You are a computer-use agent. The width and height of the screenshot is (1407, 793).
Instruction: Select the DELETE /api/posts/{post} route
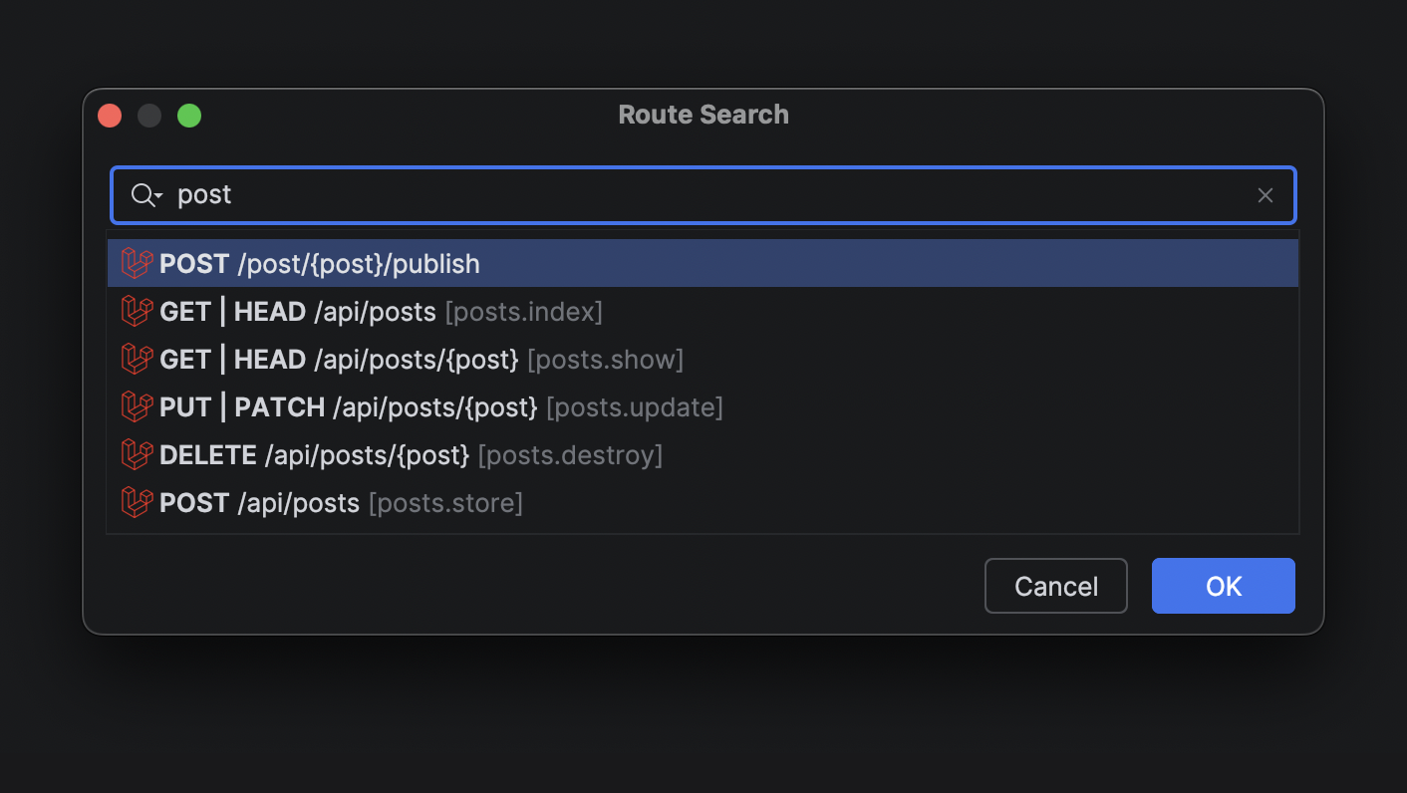(411, 455)
